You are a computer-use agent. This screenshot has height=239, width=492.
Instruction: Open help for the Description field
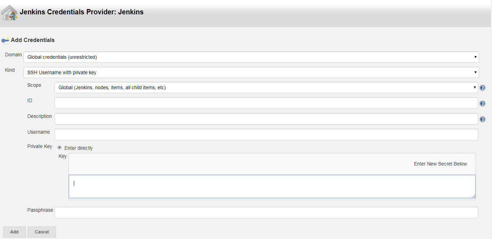tap(483, 119)
